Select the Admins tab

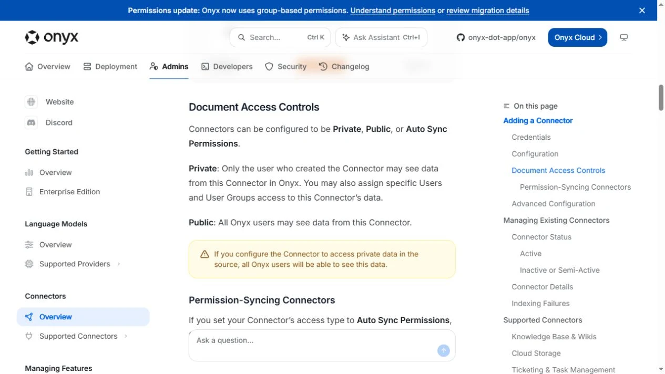[x=169, y=67]
